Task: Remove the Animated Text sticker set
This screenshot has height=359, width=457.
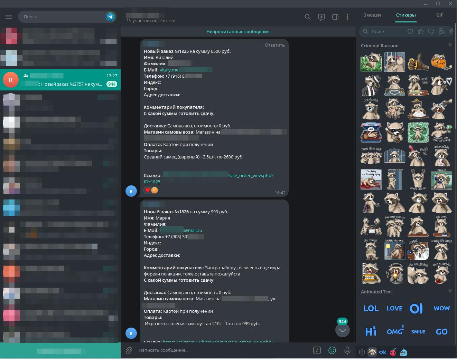Action: click(x=450, y=291)
